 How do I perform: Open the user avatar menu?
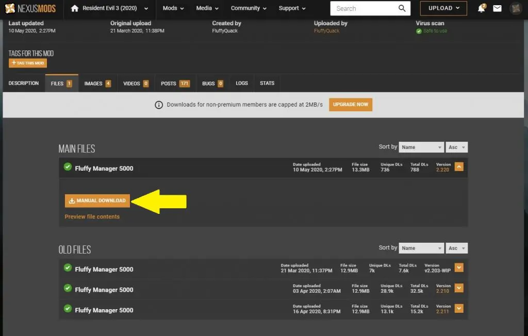click(515, 8)
